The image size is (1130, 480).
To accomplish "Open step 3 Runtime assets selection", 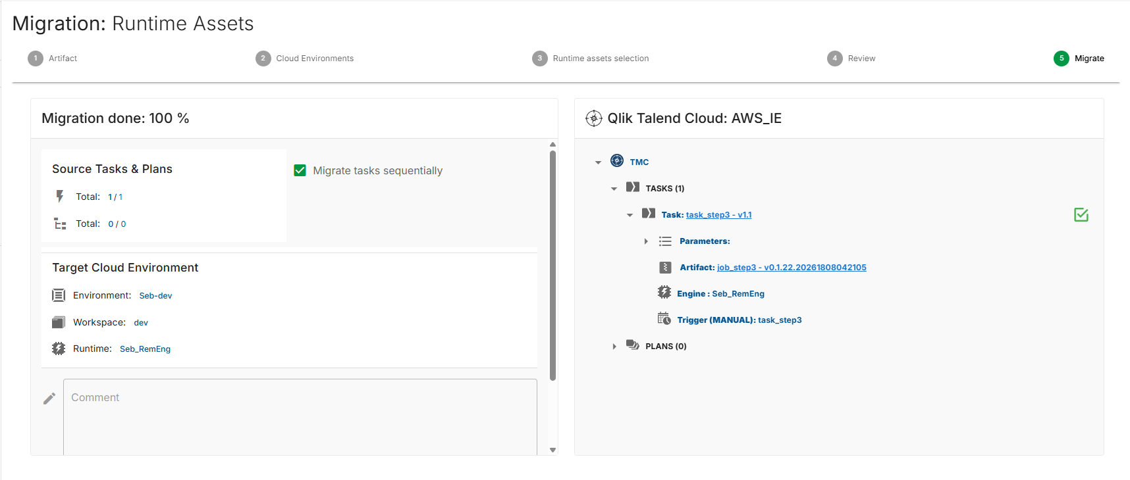I will pyautogui.click(x=590, y=59).
